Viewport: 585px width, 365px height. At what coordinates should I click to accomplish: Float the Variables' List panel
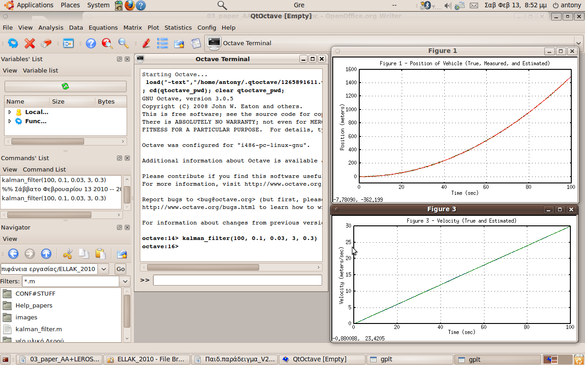pyautogui.click(x=120, y=59)
